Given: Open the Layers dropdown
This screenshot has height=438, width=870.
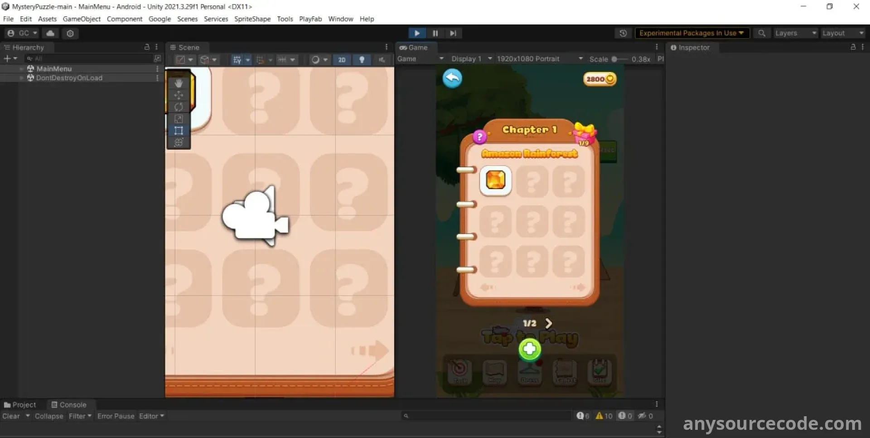Looking at the screenshot, I should click(795, 33).
